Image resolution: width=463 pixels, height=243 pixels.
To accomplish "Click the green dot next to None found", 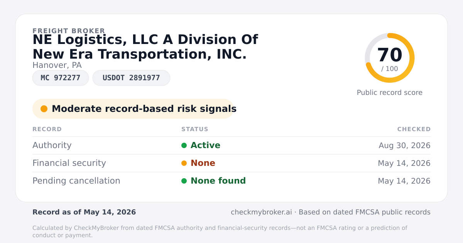I will click(x=184, y=181).
